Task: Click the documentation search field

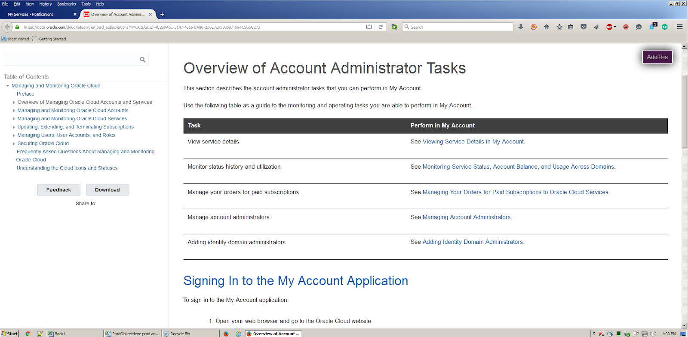Action: [x=77, y=60]
